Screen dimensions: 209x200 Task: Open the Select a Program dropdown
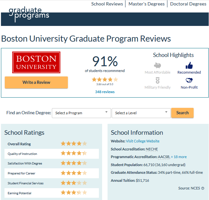tap(81, 113)
